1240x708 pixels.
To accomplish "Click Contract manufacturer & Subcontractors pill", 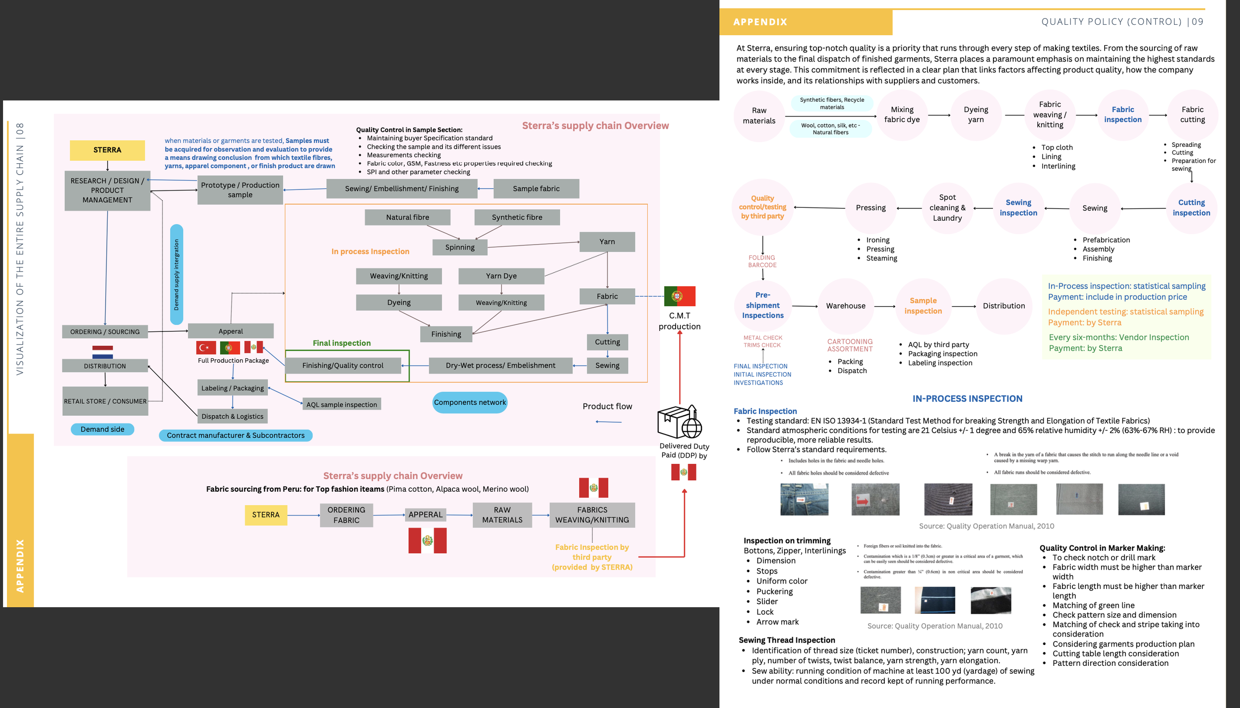I will click(x=236, y=436).
